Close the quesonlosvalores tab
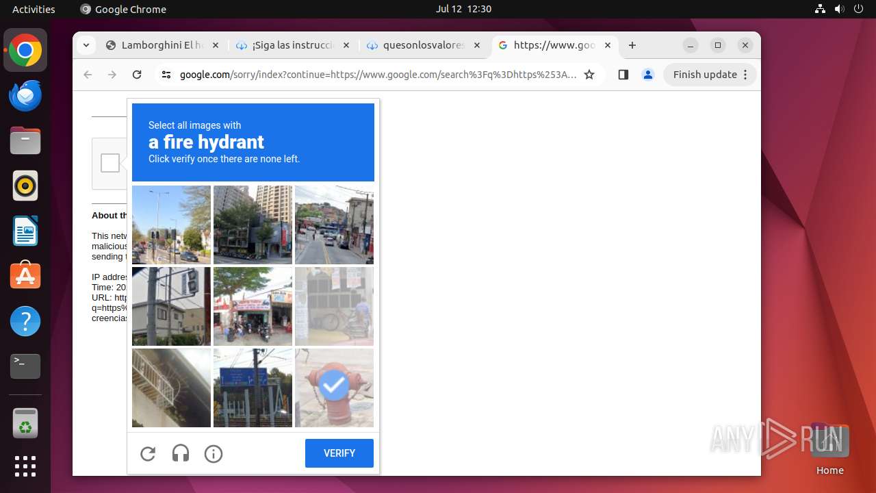This screenshot has height=493, width=876. (x=477, y=45)
